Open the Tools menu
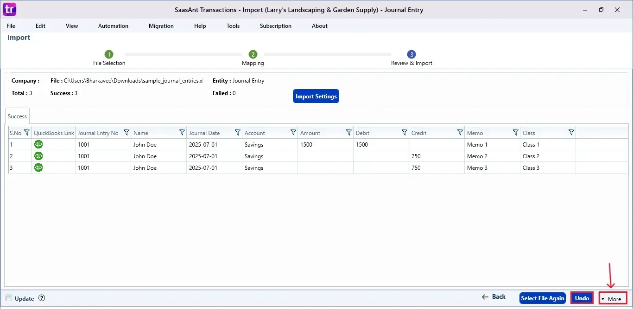This screenshot has height=309, width=633. click(x=233, y=26)
